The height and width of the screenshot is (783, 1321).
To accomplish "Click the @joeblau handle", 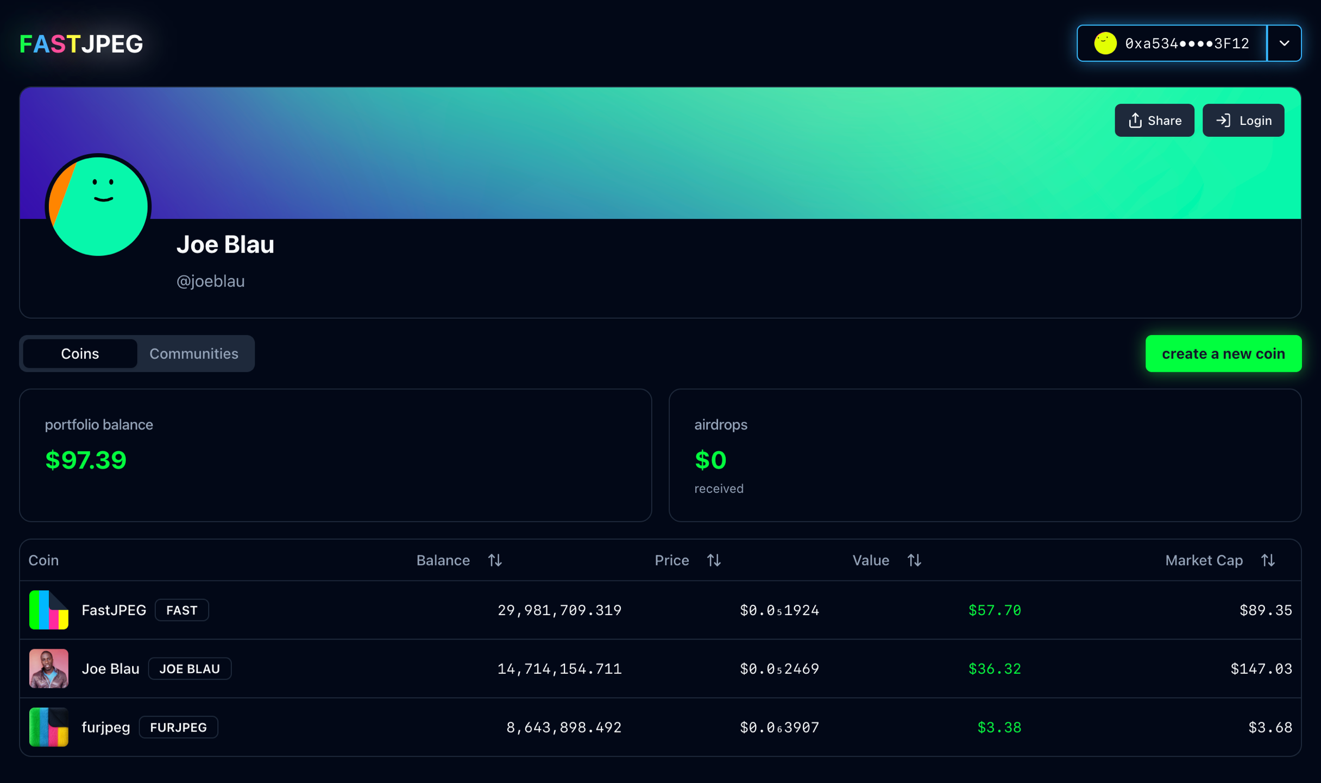I will pyautogui.click(x=210, y=281).
